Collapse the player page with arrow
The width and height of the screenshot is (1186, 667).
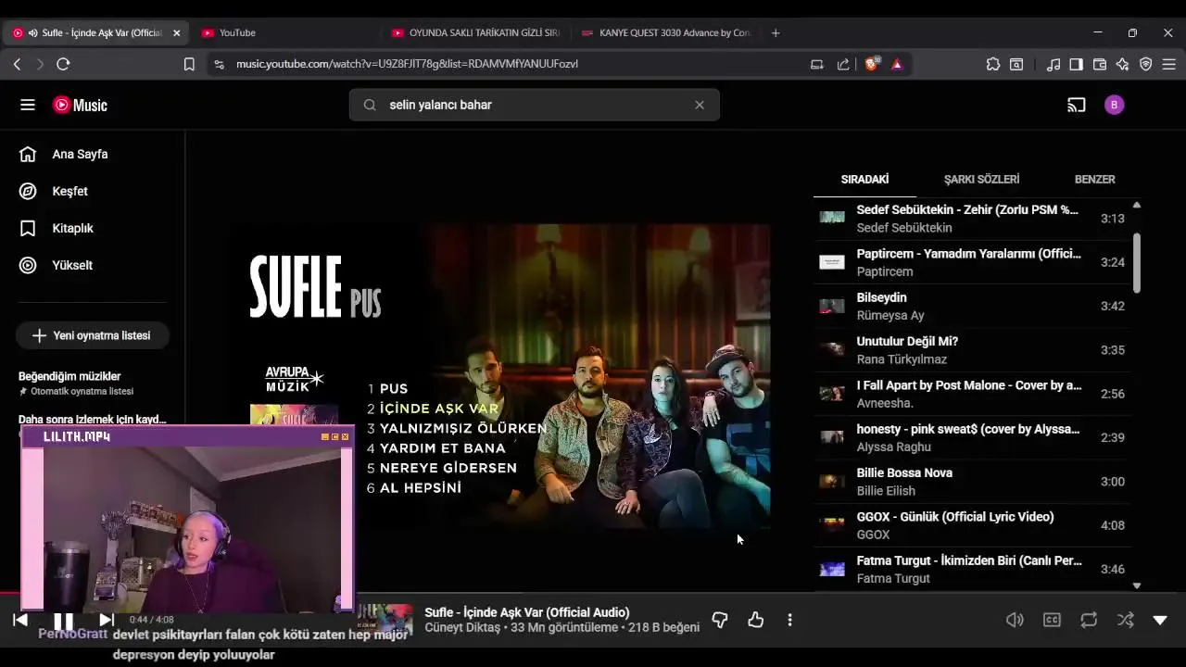[1160, 620]
